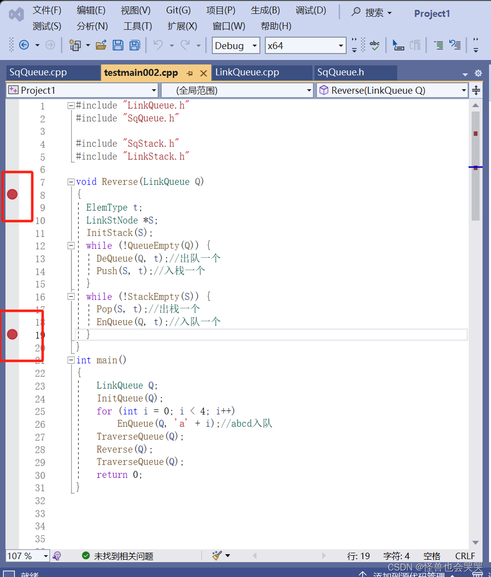Viewport: 491px width, 577px height.
Task: Redo the last undone edit
Action: 185,45
